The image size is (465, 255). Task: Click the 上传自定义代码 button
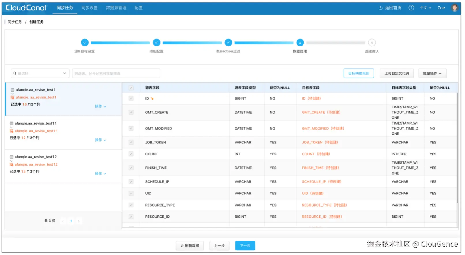click(397, 74)
